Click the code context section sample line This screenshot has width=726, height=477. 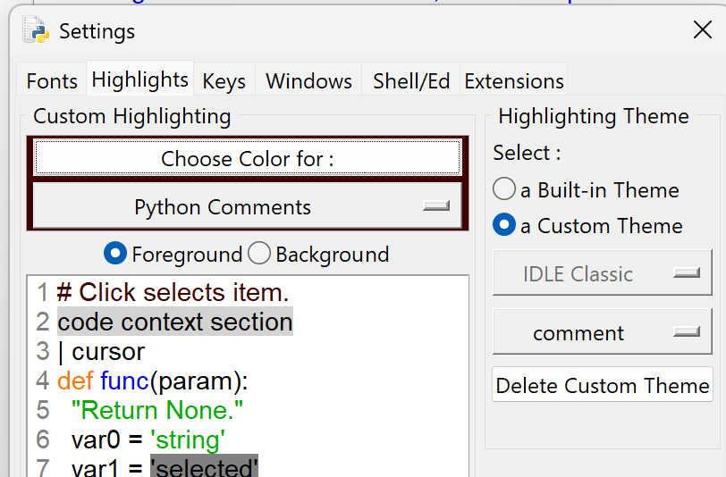(x=174, y=322)
